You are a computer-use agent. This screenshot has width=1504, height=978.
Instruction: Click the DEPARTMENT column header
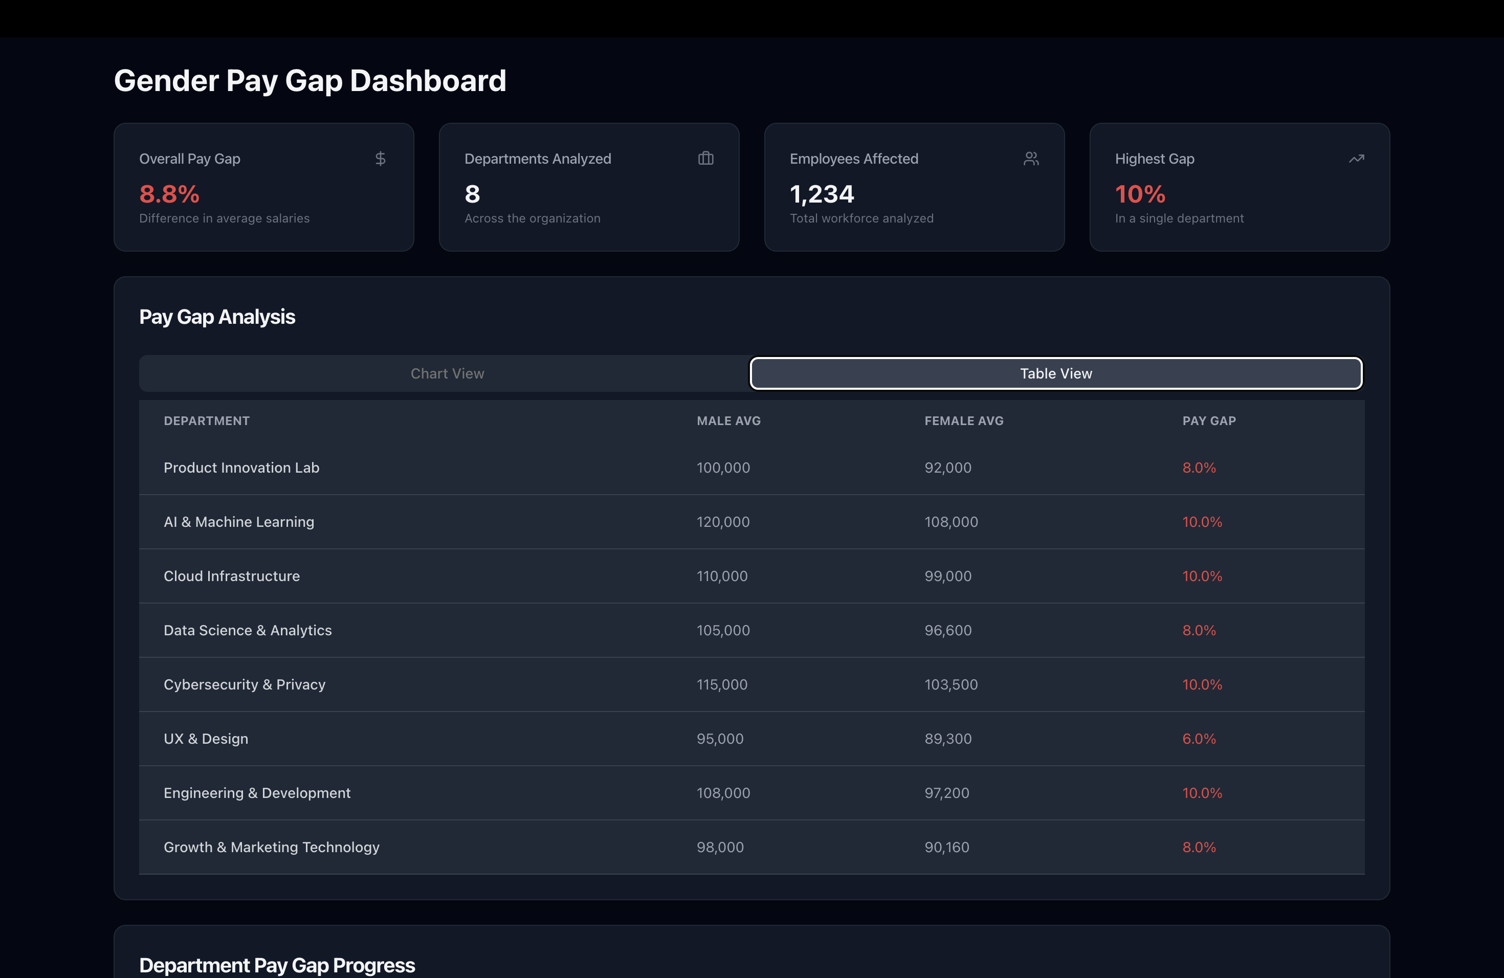point(207,421)
